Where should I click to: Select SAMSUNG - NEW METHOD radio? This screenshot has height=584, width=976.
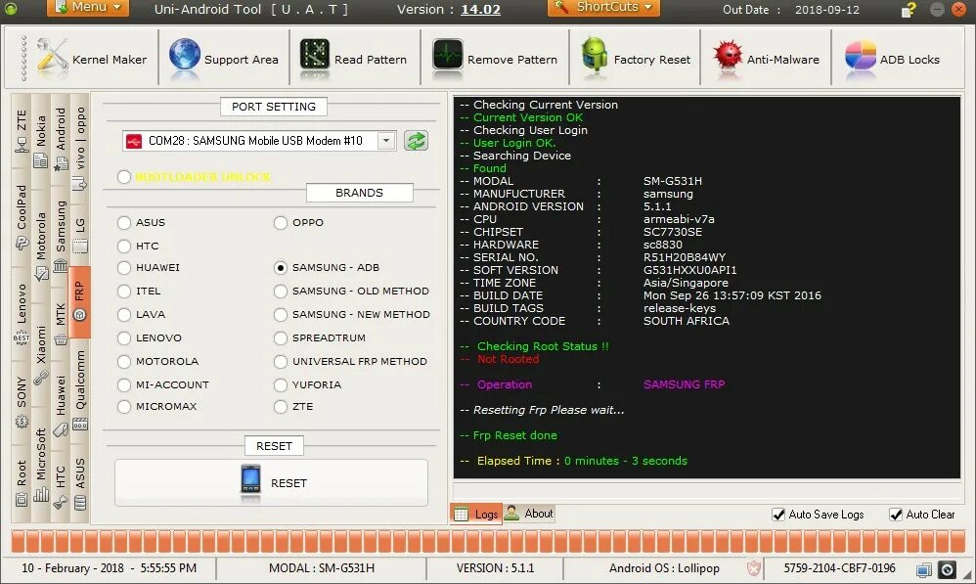(x=281, y=314)
